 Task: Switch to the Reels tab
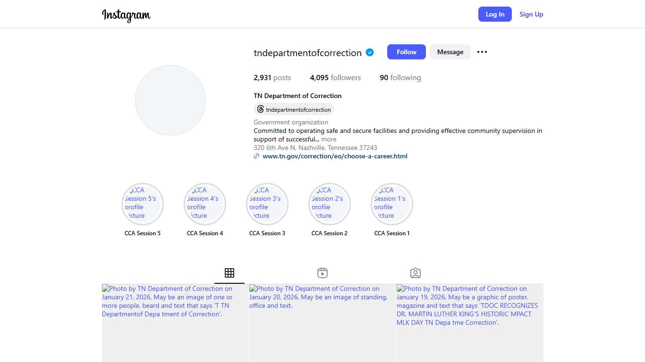322,273
